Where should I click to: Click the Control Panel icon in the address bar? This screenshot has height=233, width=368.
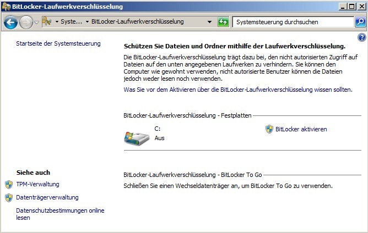coord(47,22)
